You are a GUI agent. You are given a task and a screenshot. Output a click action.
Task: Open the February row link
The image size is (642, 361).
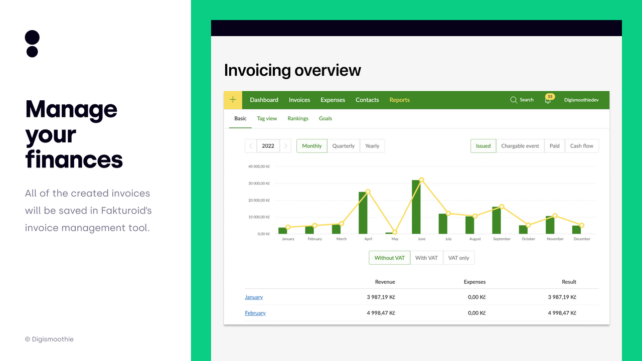pos(255,313)
